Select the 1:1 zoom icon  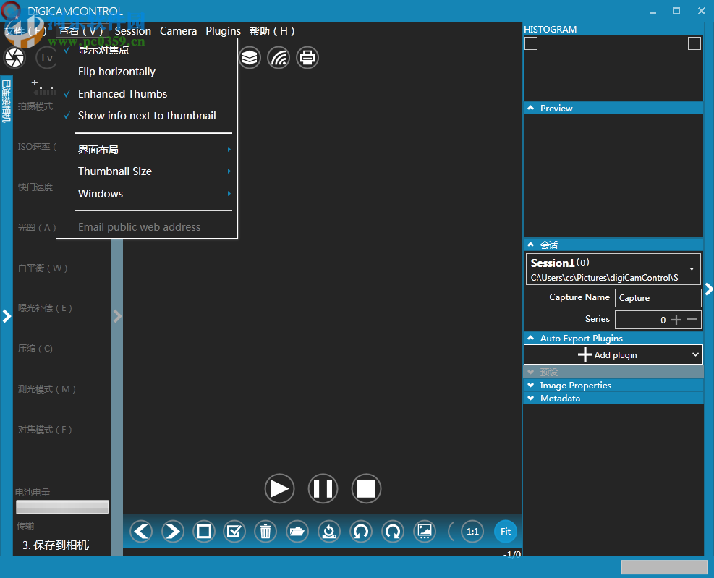coord(472,531)
